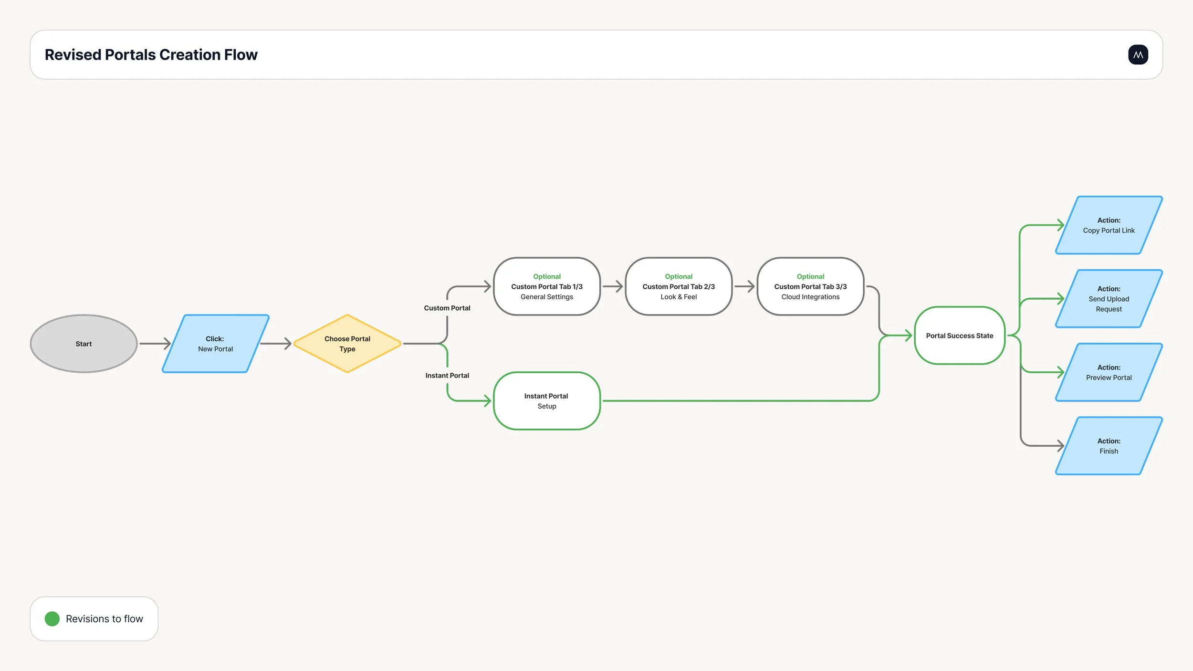Click the green legend color dot

coord(52,619)
